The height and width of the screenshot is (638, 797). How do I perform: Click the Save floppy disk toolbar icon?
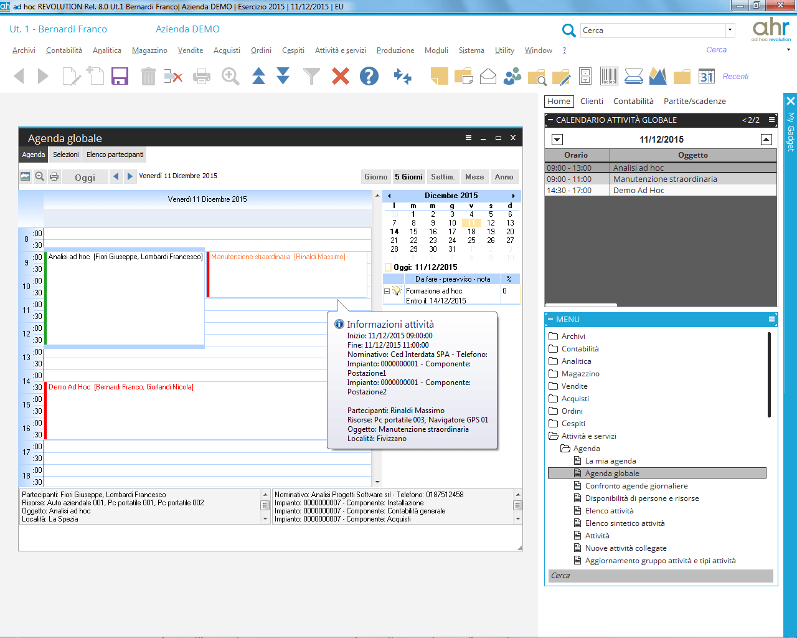tap(120, 77)
